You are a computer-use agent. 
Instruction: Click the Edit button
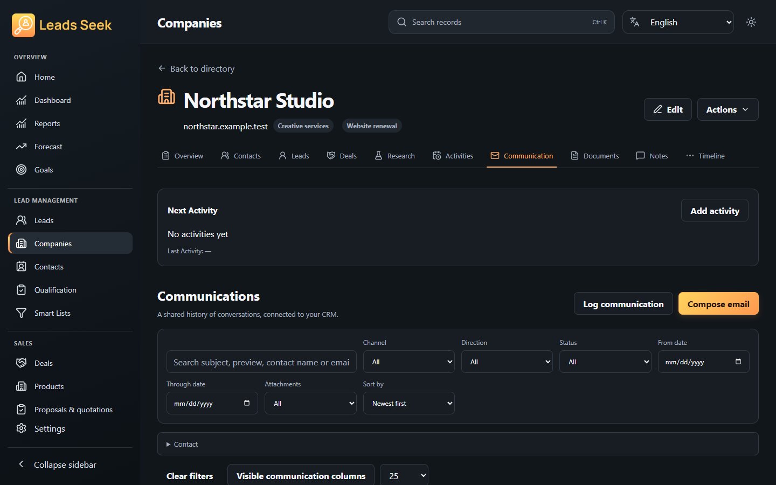tap(668, 109)
